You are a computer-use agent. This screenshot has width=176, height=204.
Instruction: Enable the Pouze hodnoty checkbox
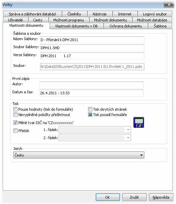15,109
